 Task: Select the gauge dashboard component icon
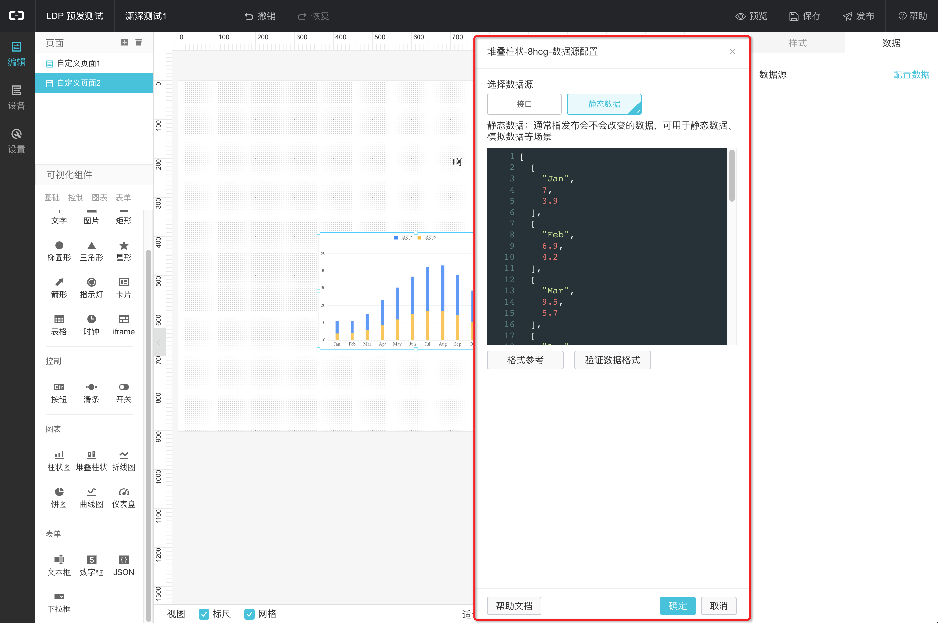[124, 492]
